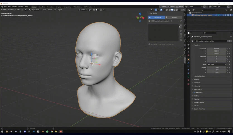The width and height of the screenshot is (233, 135).
Task: Switch to wireframe viewport shading
Action: pyautogui.click(x=170, y=10)
